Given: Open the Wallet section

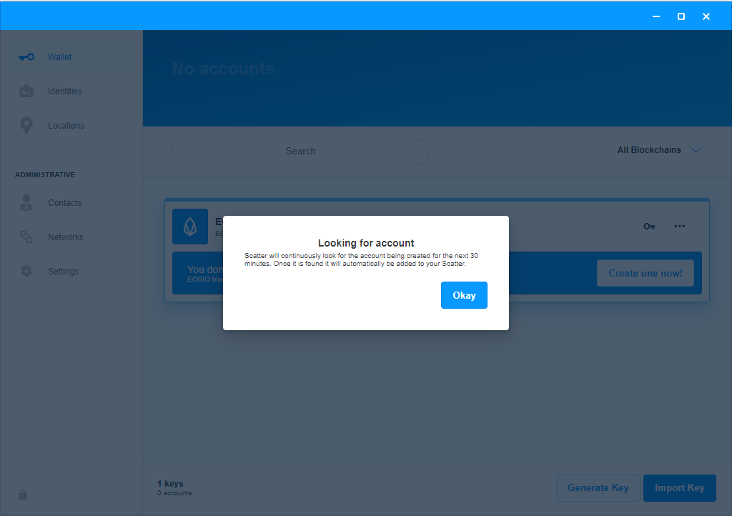Looking at the screenshot, I should 71,57.
